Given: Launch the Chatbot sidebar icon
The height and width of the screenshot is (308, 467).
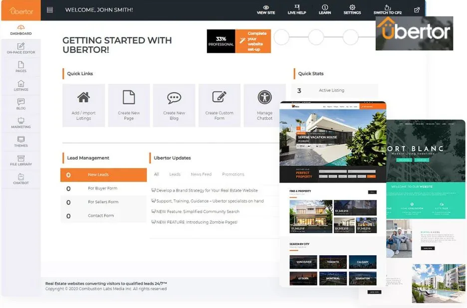Looking at the screenshot, I should tap(20, 178).
